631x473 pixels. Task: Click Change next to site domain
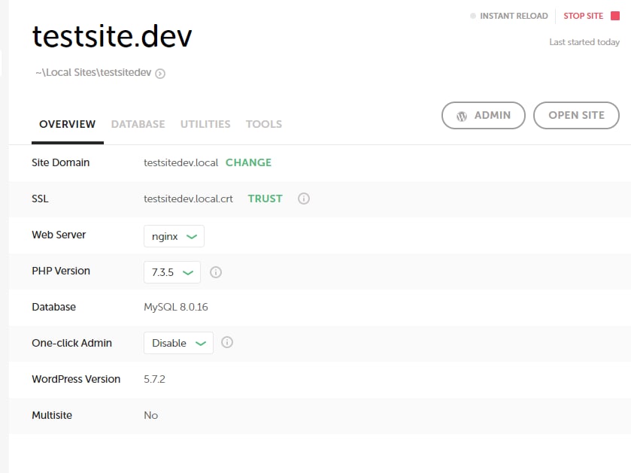[x=248, y=162]
